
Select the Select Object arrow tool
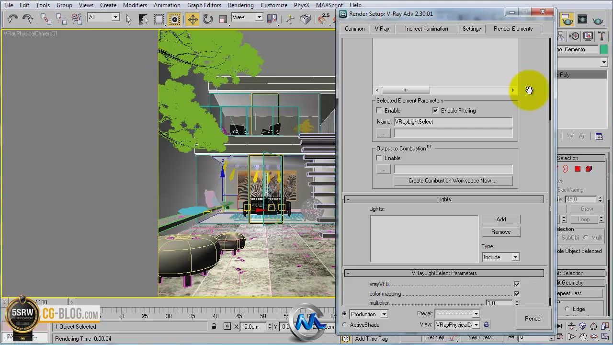tap(128, 19)
